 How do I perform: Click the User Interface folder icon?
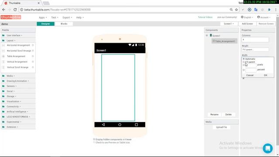coord(3,35)
